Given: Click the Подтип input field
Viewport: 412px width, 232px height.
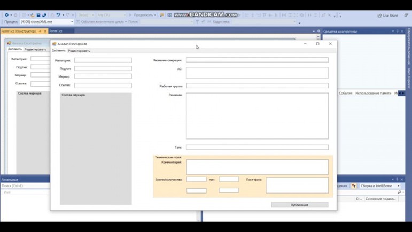Looking at the screenshot, I should (103, 68).
